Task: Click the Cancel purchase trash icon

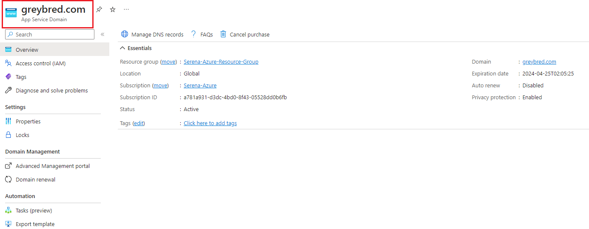Action: coord(223,34)
